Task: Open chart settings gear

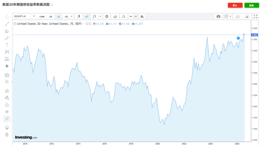Action: pyautogui.click(x=107, y=16)
